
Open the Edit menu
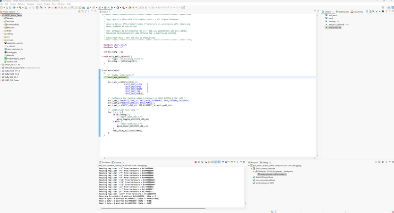(6, 4)
